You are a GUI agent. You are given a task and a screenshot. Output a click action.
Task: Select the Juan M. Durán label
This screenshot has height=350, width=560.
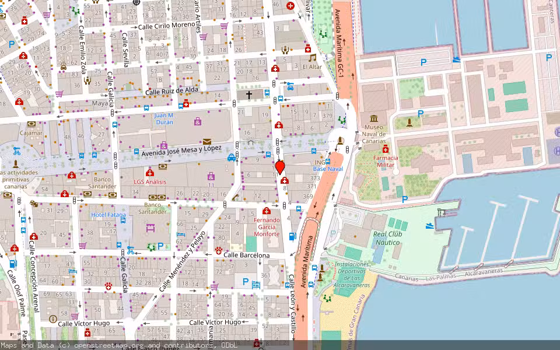164,118
